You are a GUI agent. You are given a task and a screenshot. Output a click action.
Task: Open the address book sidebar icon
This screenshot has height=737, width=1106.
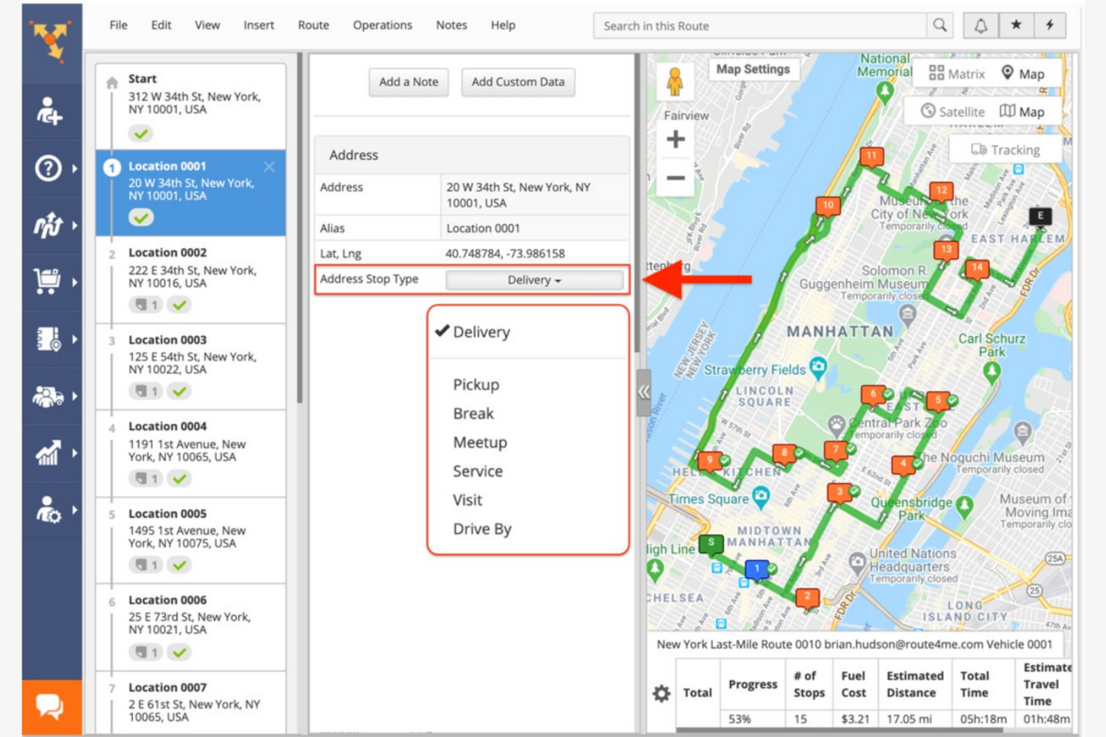(46, 338)
